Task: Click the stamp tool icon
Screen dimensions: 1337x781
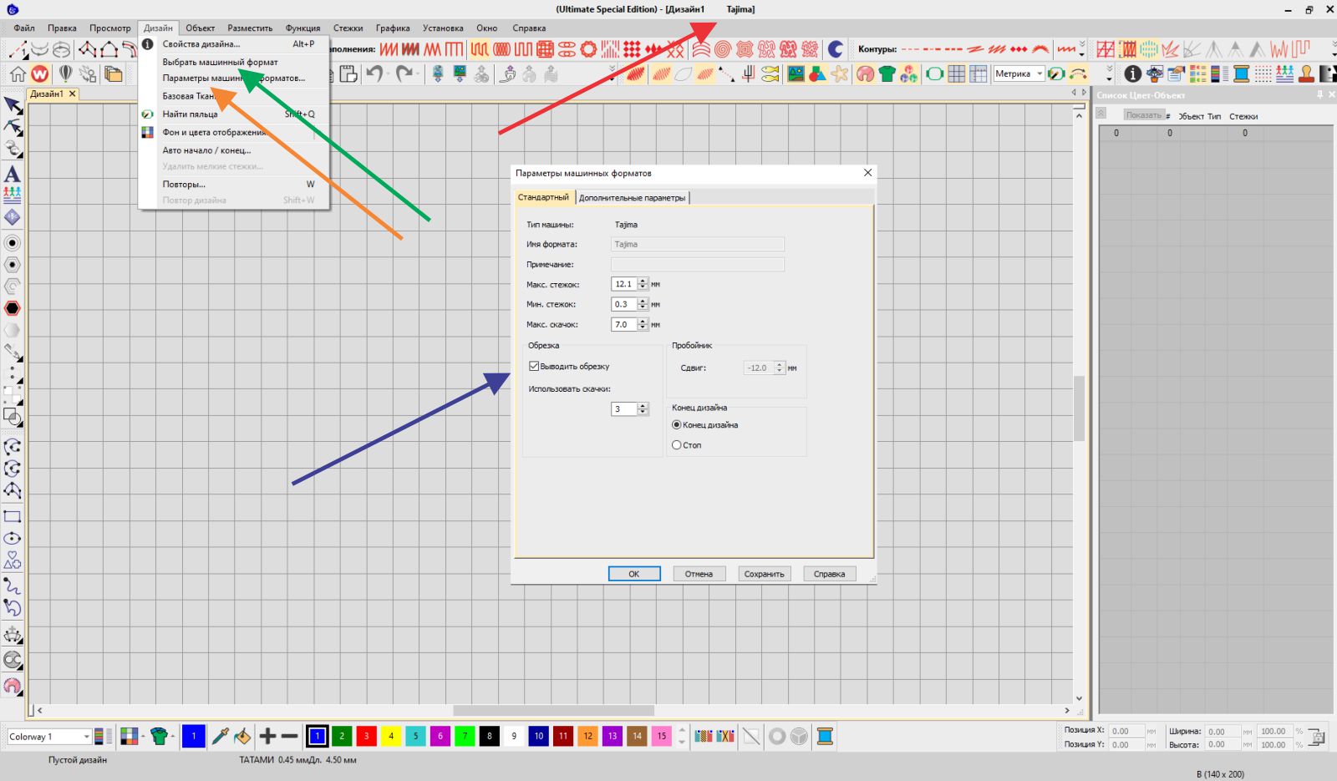Action: 1306,74
